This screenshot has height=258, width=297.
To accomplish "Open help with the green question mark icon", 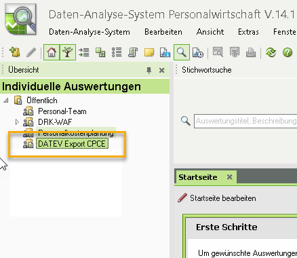I will pos(288,52).
